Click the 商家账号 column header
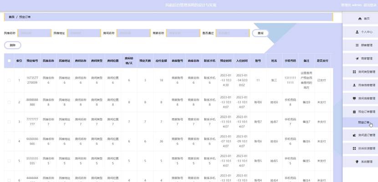 (x=178, y=61)
